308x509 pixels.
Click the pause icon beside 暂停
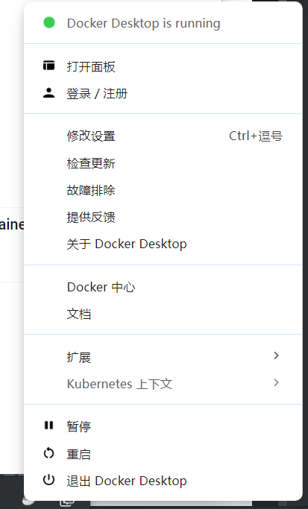(x=48, y=426)
